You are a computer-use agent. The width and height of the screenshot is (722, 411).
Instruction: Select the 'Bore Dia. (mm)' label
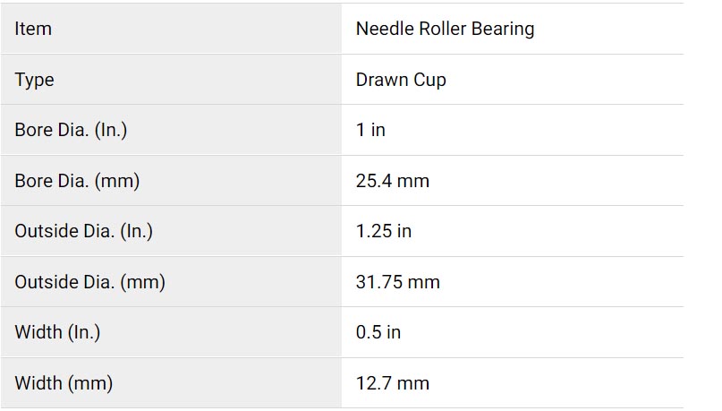coord(77,181)
